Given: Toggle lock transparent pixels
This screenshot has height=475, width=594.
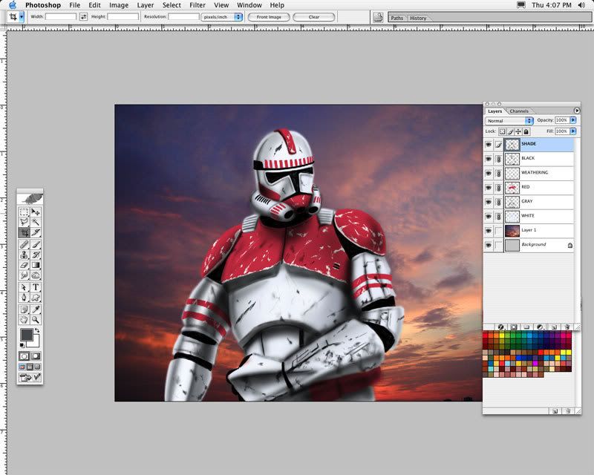Looking at the screenshot, I should [x=502, y=131].
